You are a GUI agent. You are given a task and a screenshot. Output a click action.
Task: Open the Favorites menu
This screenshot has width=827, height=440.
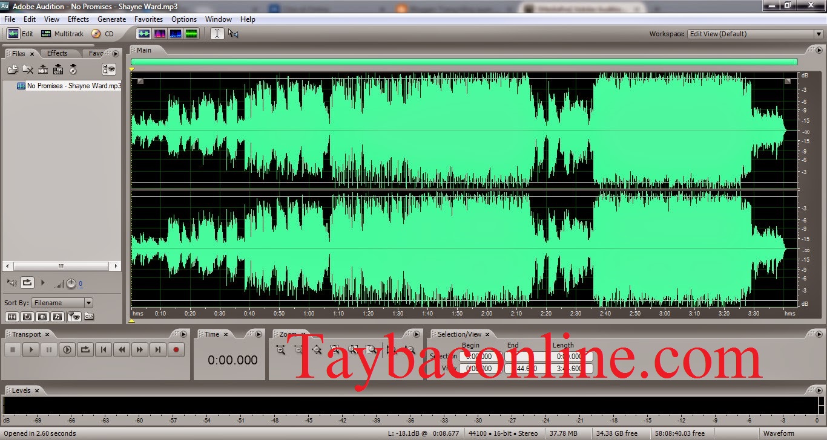(148, 19)
